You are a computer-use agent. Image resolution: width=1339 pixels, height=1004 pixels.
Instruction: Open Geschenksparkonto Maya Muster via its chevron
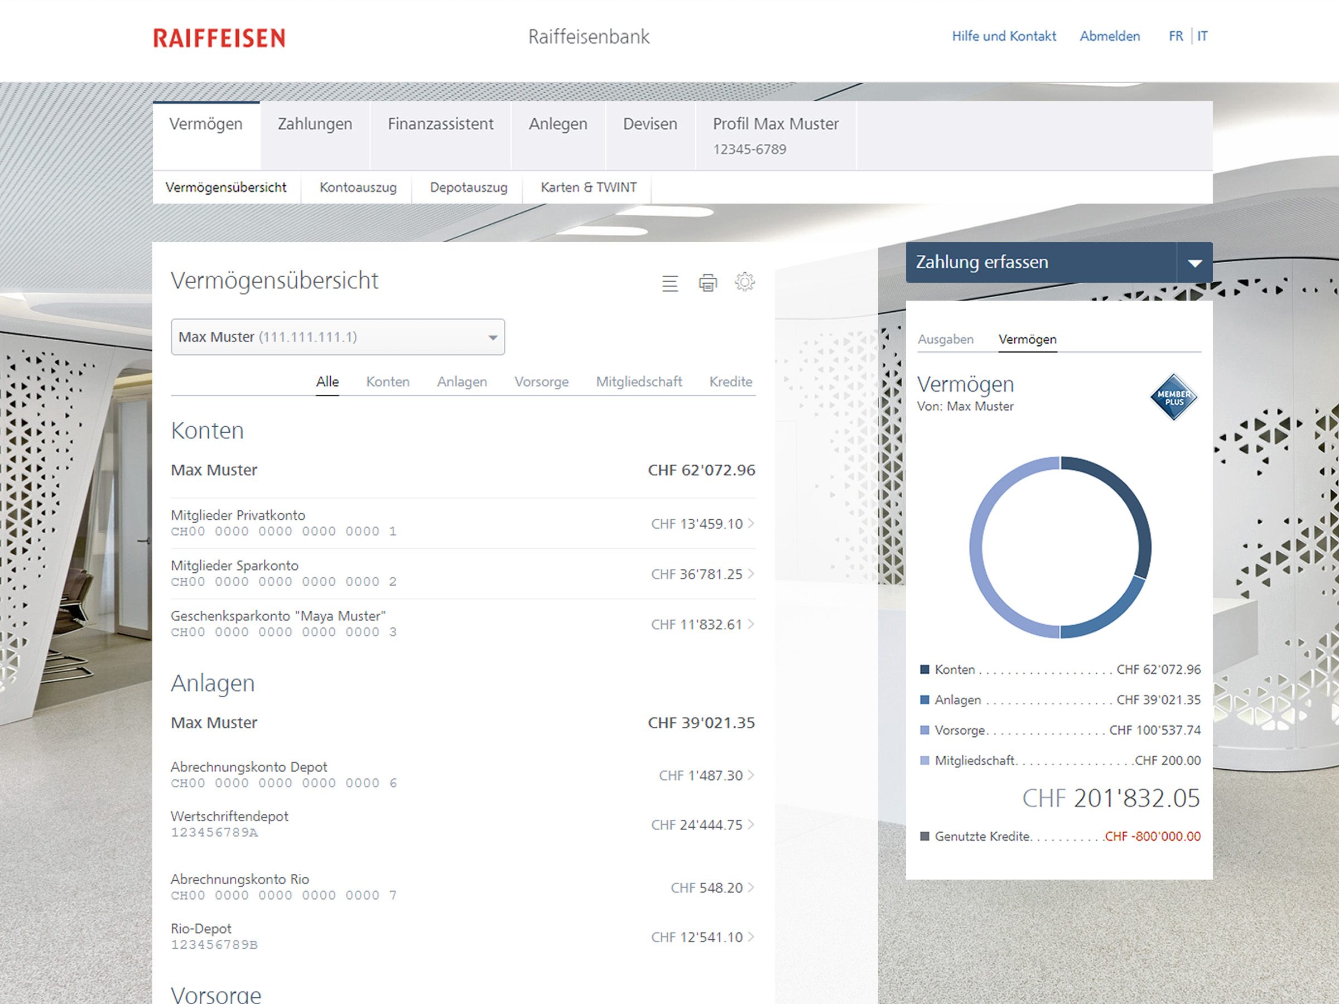[750, 624]
